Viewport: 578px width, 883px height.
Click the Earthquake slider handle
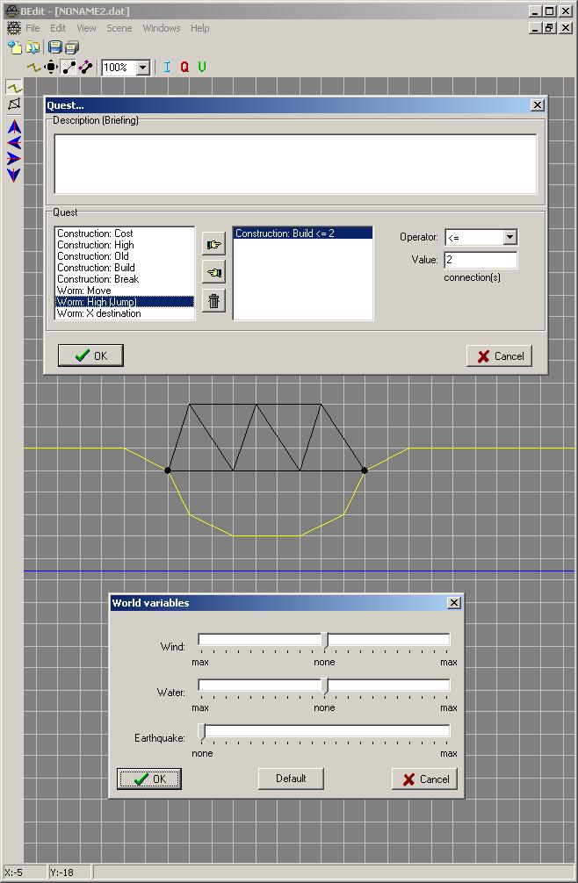[x=202, y=731]
